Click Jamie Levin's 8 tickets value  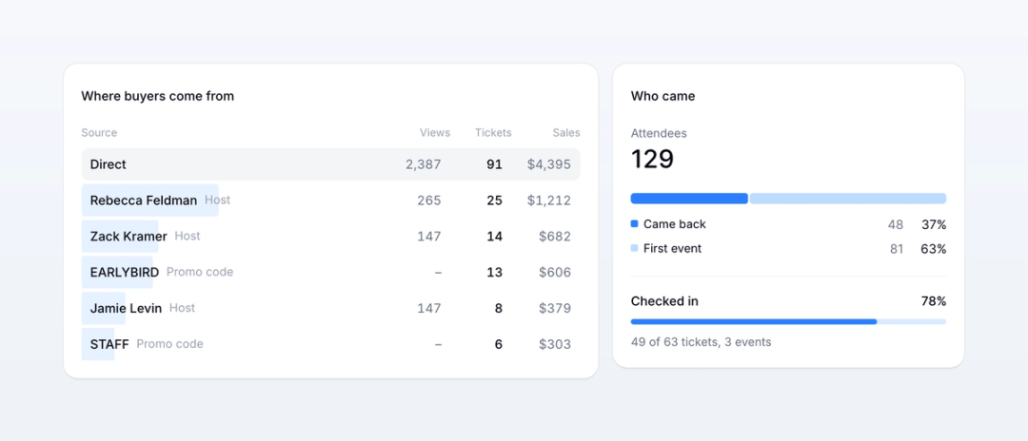coord(498,308)
